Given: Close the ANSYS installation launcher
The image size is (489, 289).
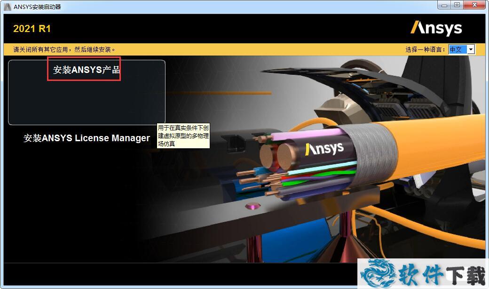Looking at the screenshot, I should [474, 5].
